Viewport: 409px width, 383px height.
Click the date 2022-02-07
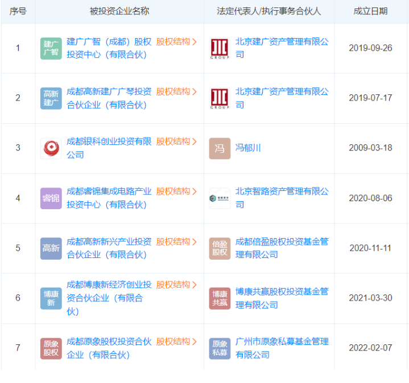(370, 348)
